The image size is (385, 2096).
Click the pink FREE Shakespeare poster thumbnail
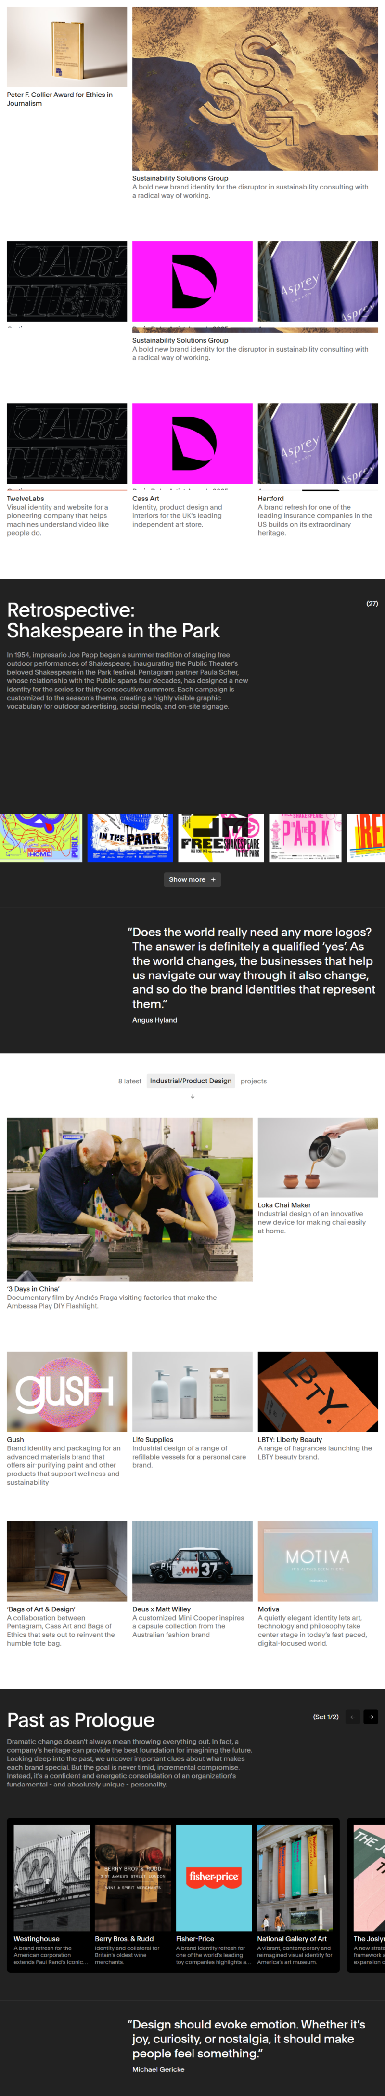click(305, 837)
